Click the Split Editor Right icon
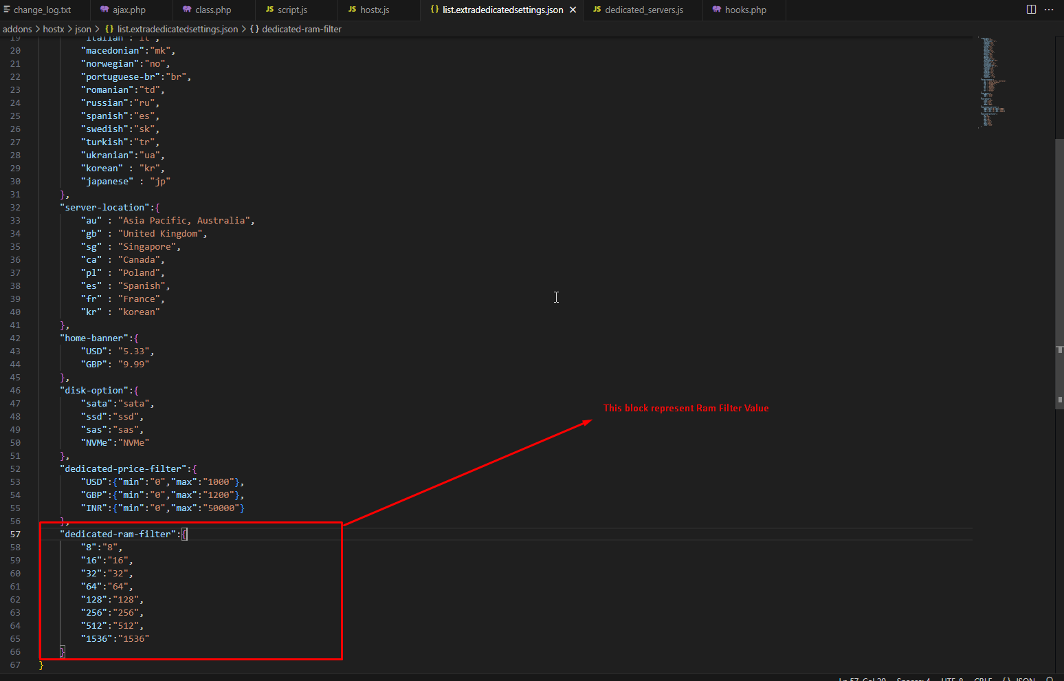Screen dimensions: 1064x681 (x=1031, y=10)
